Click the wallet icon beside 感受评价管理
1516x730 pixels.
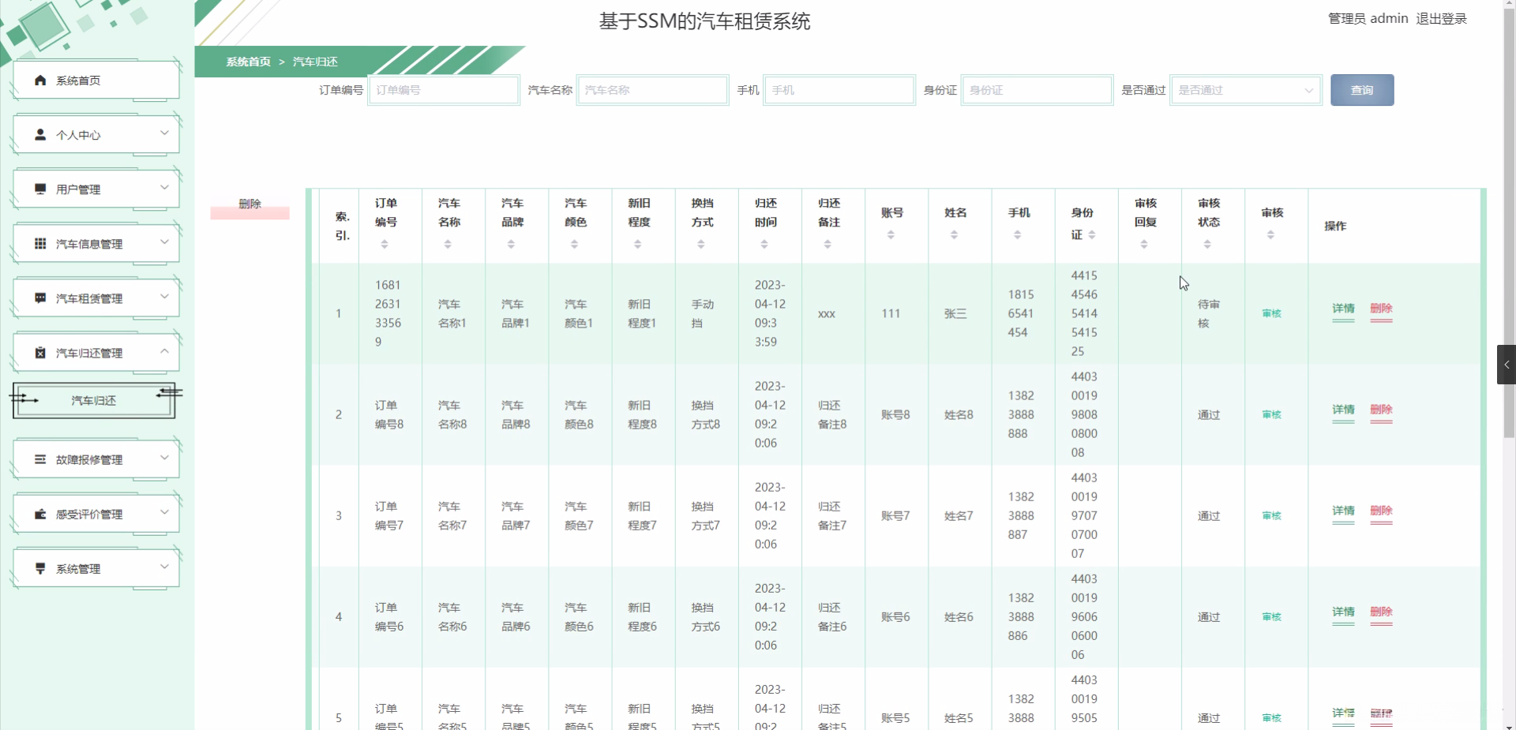[x=40, y=514]
